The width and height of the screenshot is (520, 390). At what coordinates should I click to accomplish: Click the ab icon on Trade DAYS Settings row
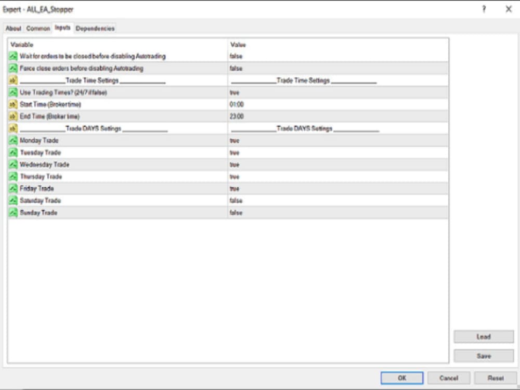pyautogui.click(x=14, y=128)
